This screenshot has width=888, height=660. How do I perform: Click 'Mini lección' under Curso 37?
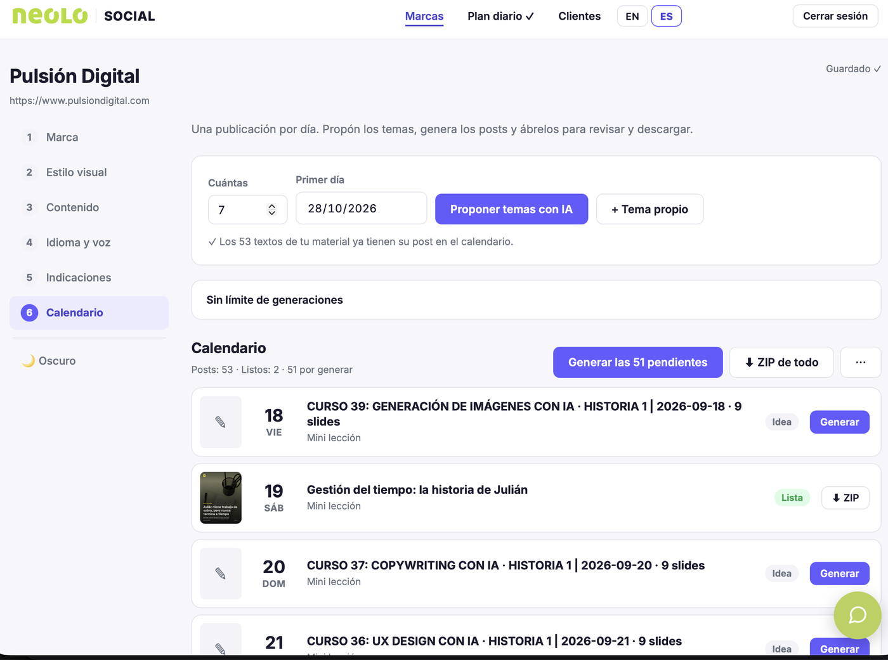(334, 582)
